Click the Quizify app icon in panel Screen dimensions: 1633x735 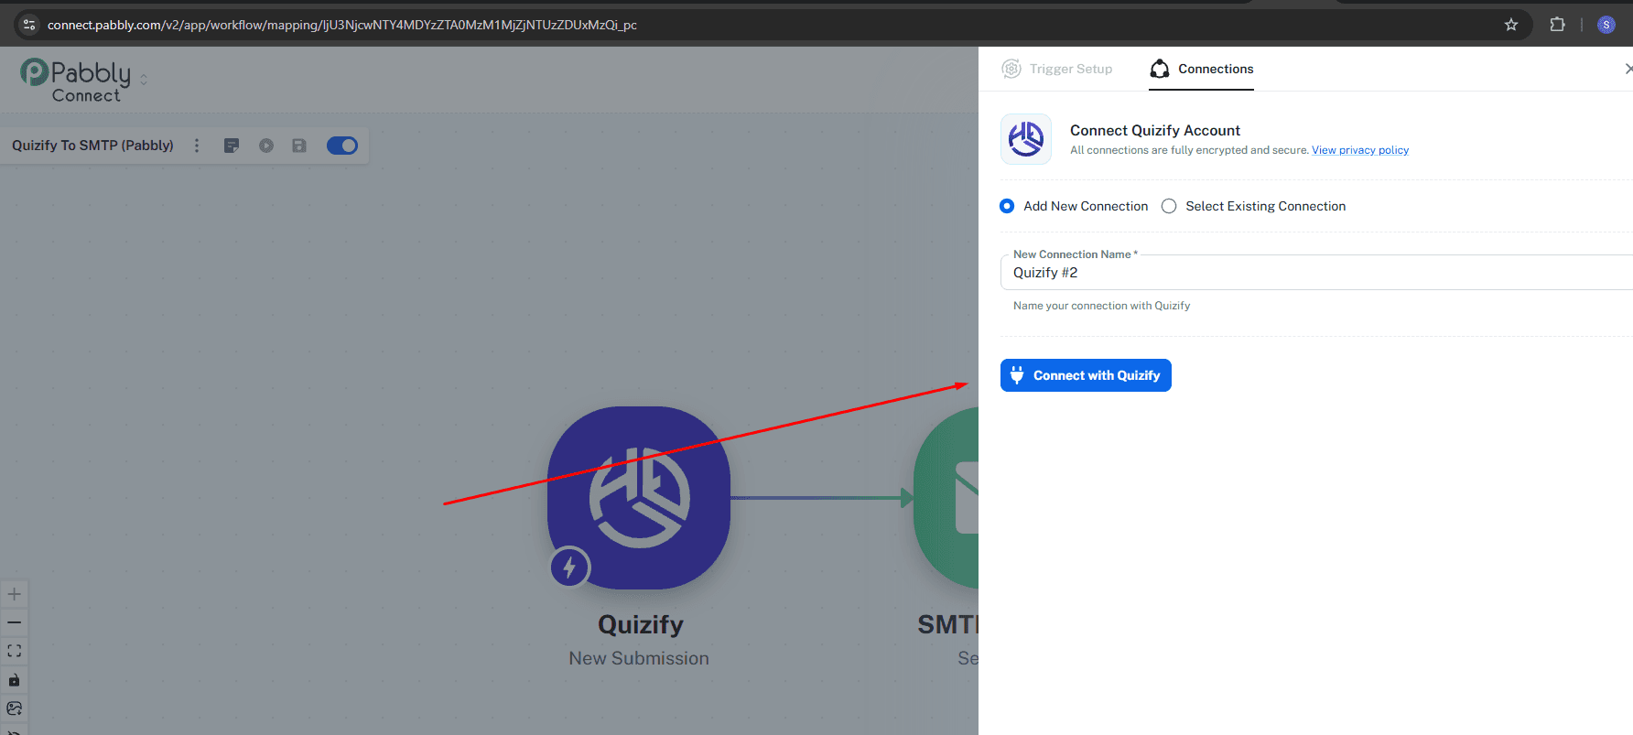(x=1026, y=139)
